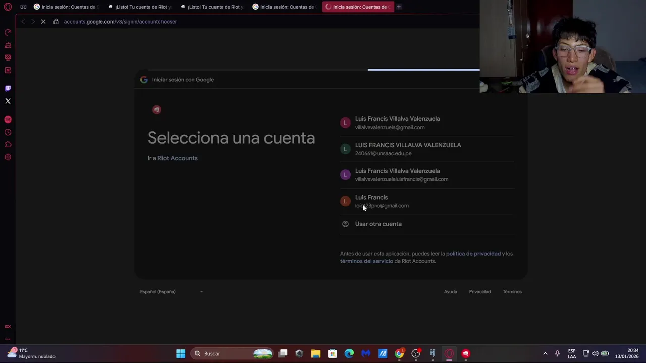
Task: Click the Google logo in sign-in header
Action: pyautogui.click(x=144, y=80)
